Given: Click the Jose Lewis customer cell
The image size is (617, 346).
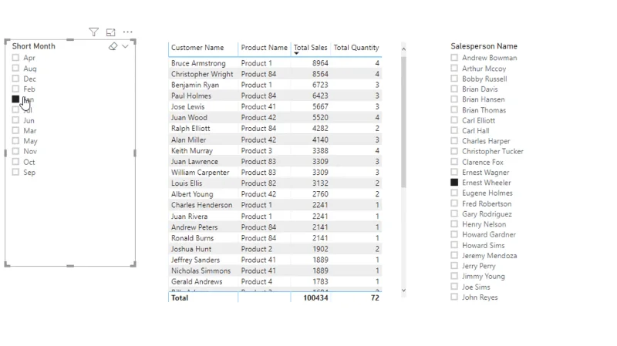Looking at the screenshot, I should (187, 106).
